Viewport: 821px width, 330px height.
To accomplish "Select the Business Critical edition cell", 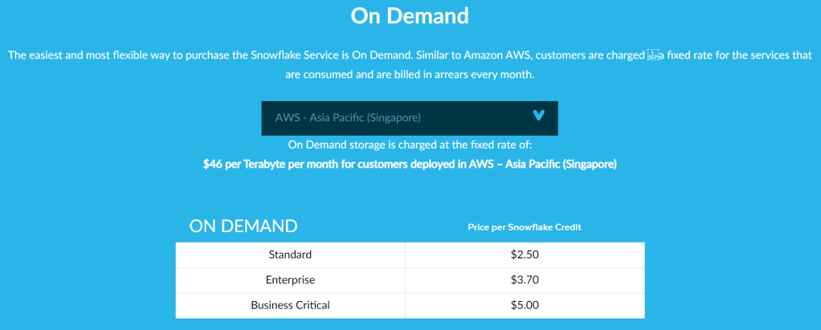I will (290, 305).
